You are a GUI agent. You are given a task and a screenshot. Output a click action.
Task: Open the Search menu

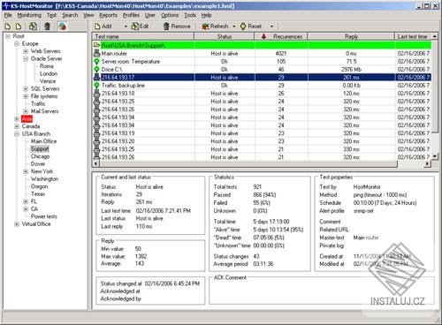(70, 15)
